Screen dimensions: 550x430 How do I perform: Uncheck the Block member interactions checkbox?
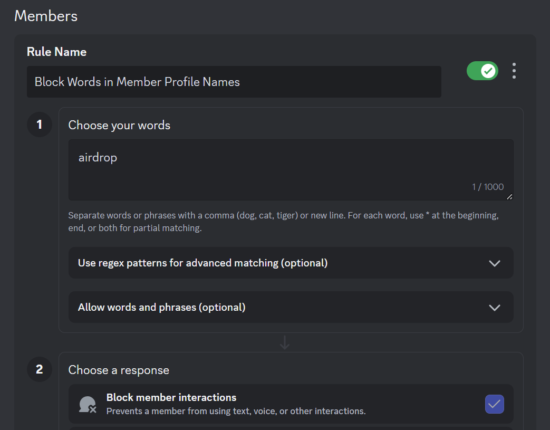494,404
